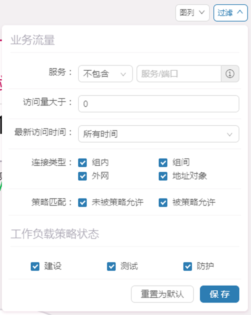Uncheck the 测试 checkbox
The width and height of the screenshot is (251, 315).
click(111, 266)
